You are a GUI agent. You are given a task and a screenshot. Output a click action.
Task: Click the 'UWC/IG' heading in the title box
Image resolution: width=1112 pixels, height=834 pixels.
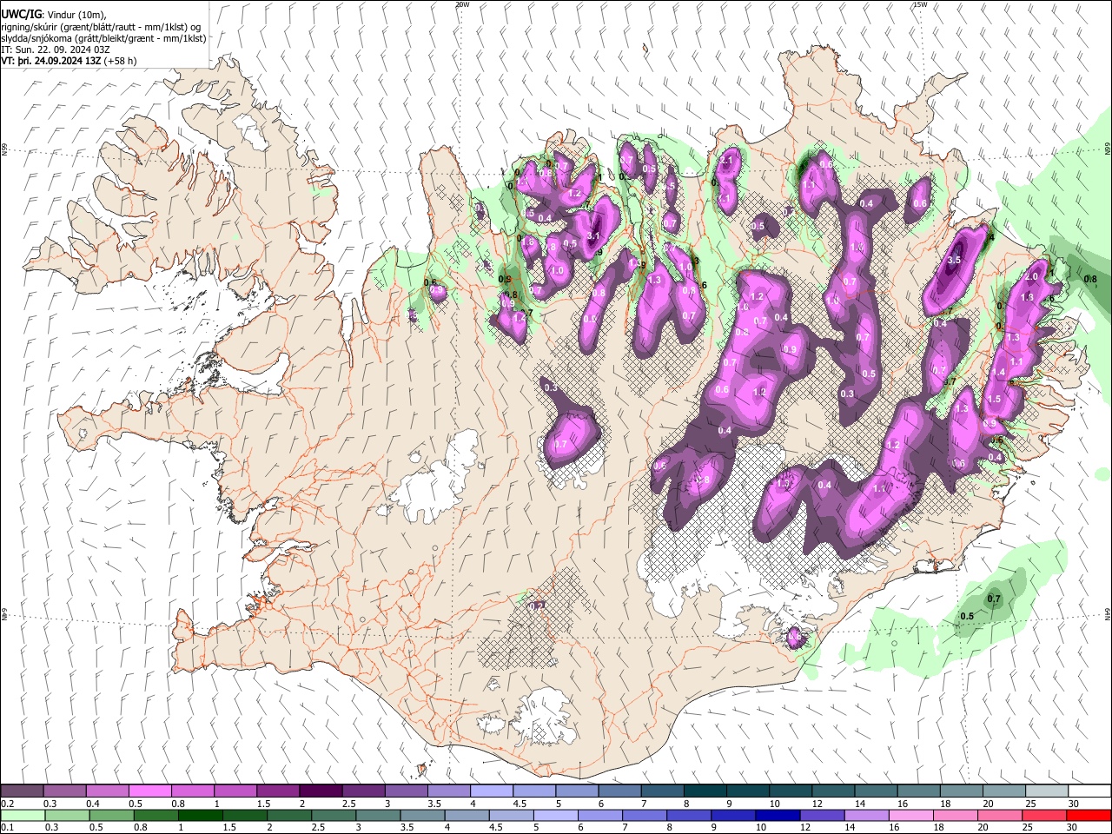point(21,15)
